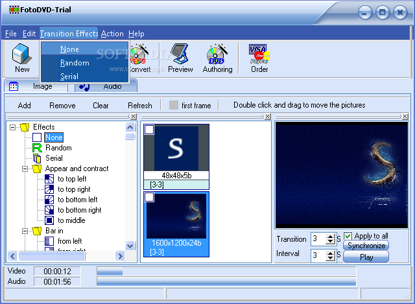Increase the Interval seconds spinner
Image resolution: width=415 pixels, height=304 pixels.
pyautogui.click(x=330, y=253)
